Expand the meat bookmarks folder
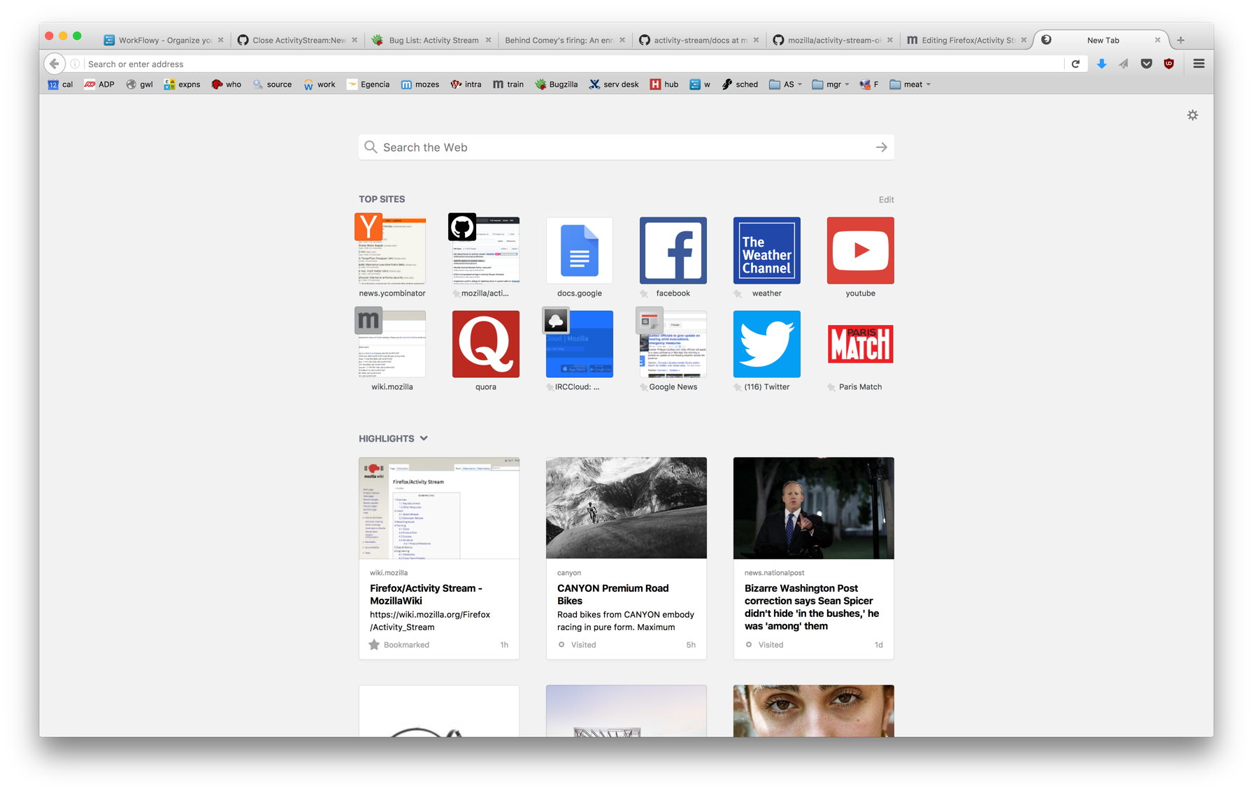This screenshot has width=1253, height=793. [x=910, y=85]
